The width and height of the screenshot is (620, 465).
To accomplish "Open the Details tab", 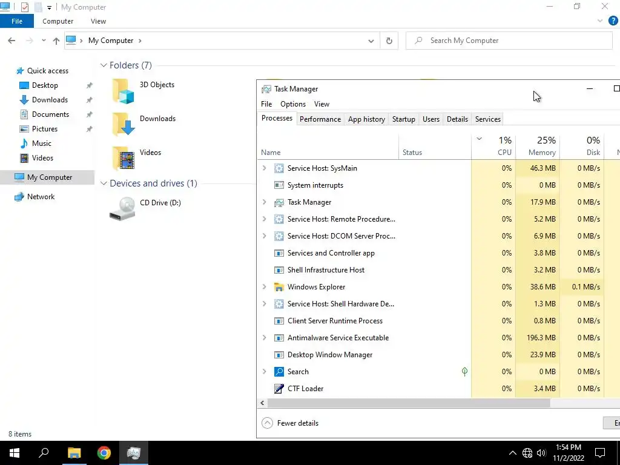I will 458,119.
